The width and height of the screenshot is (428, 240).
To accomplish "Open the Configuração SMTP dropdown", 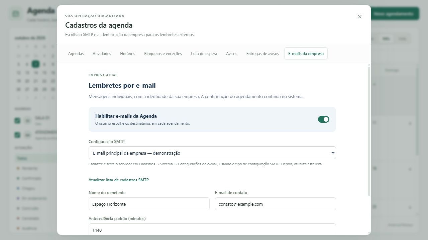I will [212, 153].
